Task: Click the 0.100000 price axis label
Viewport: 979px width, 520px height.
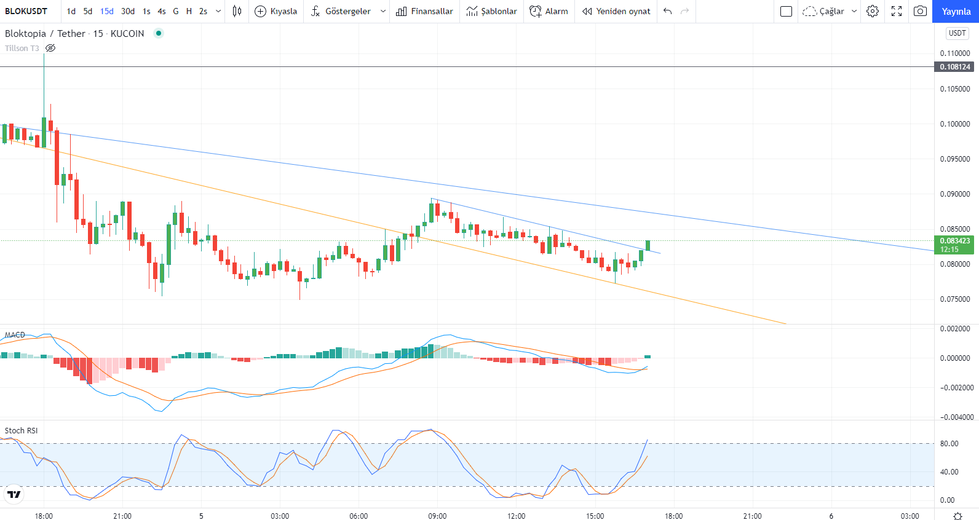Action: pos(955,124)
